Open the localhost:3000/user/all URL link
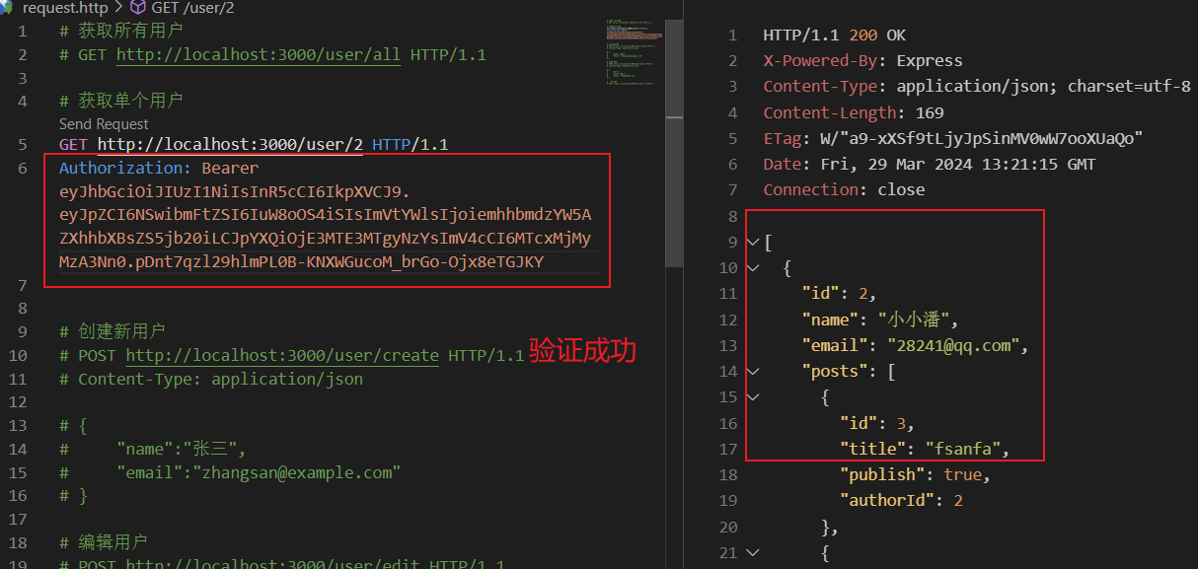Viewport: 1198px width, 569px height. click(259, 55)
